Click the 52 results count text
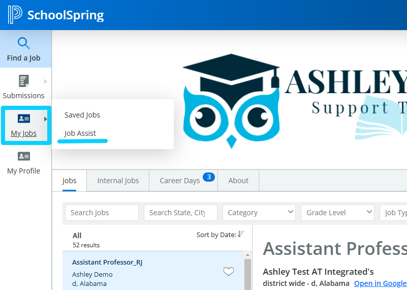This screenshot has width=407, height=290. (86, 245)
